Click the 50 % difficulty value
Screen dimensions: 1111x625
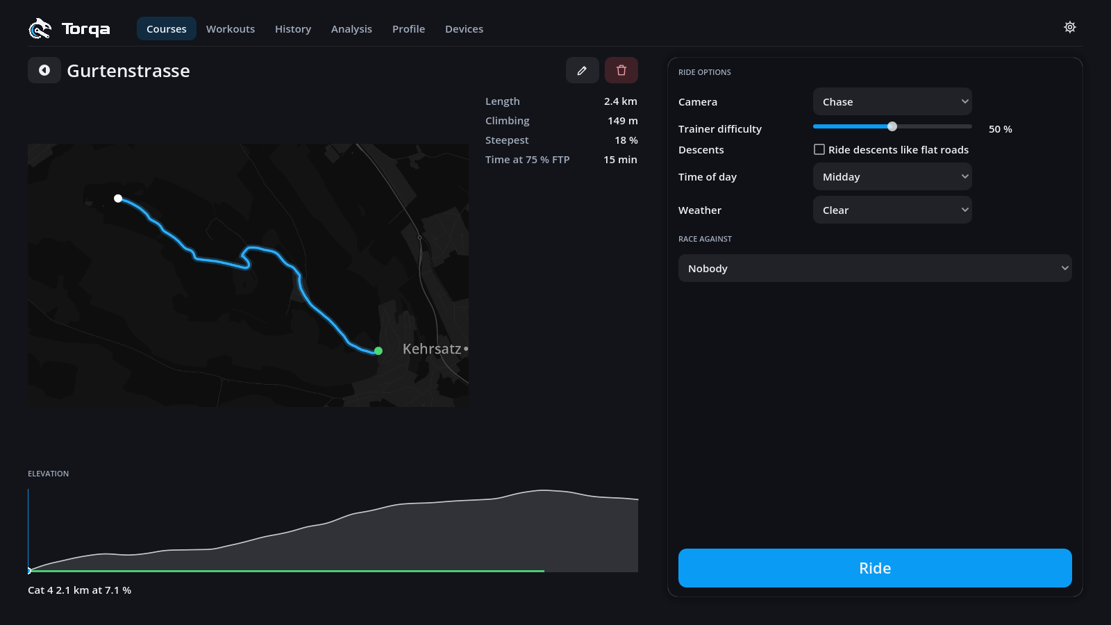coord(1001,129)
